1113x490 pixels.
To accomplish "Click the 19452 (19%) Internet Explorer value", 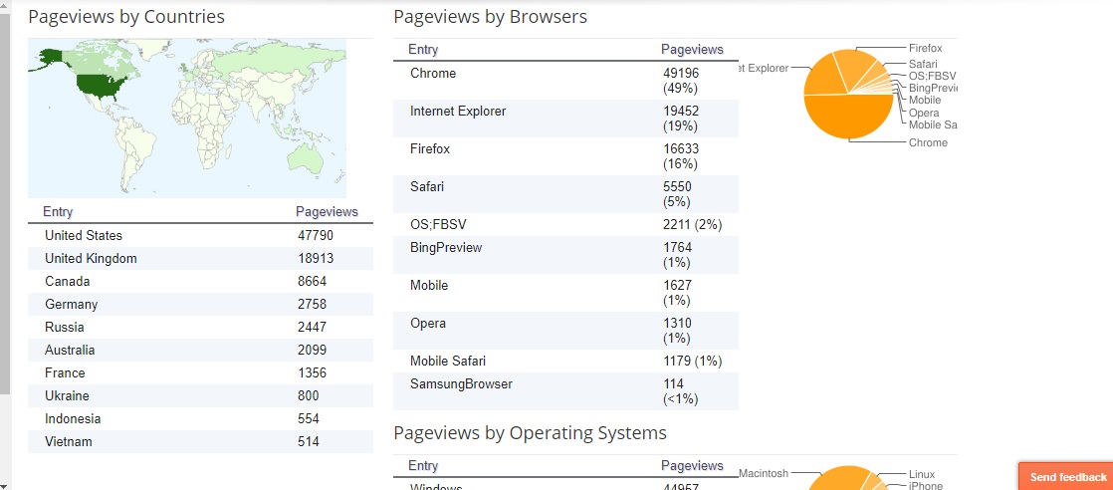I will coord(681,119).
